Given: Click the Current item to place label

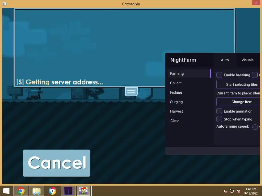Looking at the screenshot, I should point(238,93).
